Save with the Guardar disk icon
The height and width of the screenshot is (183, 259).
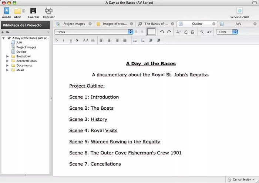[x=33, y=11]
